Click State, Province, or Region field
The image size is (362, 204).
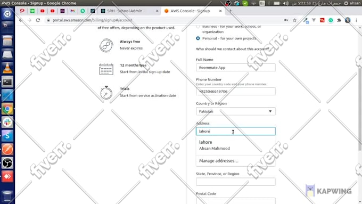[x=235, y=182]
